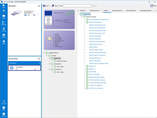Open the Settings panel from sidebar
The image size is (157, 118).
click(4, 23)
